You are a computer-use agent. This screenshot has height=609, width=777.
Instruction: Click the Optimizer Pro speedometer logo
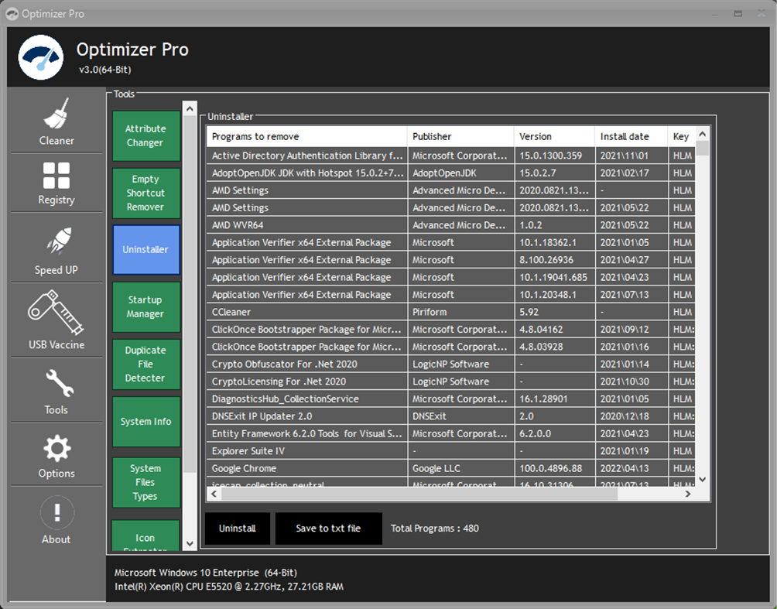[41, 57]
